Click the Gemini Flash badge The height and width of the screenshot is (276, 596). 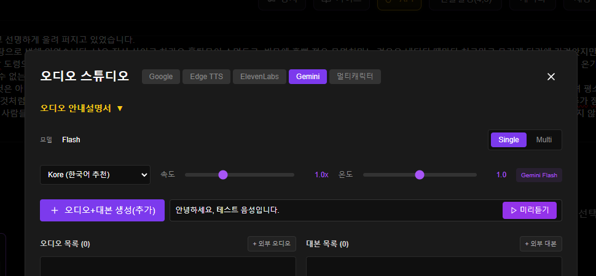point(539,175)
